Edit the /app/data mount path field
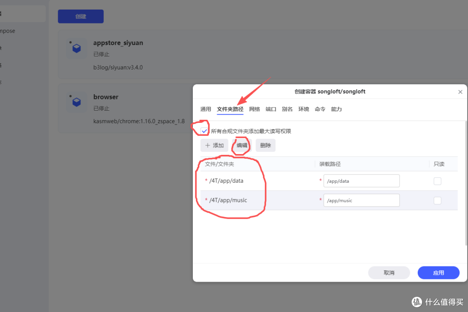Screen dimensions: 468x312 coord(361,181)
